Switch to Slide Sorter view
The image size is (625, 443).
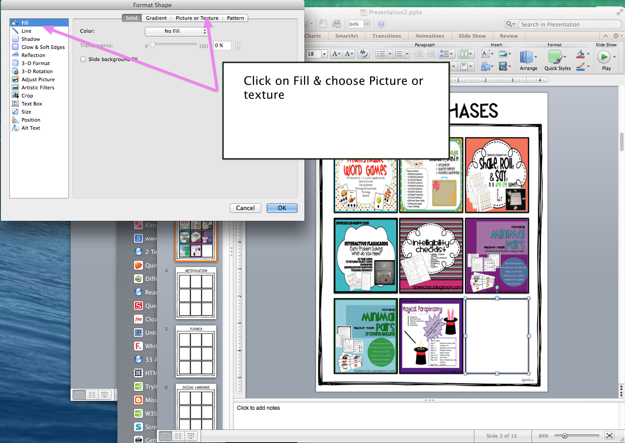click(x=179, y=436)
